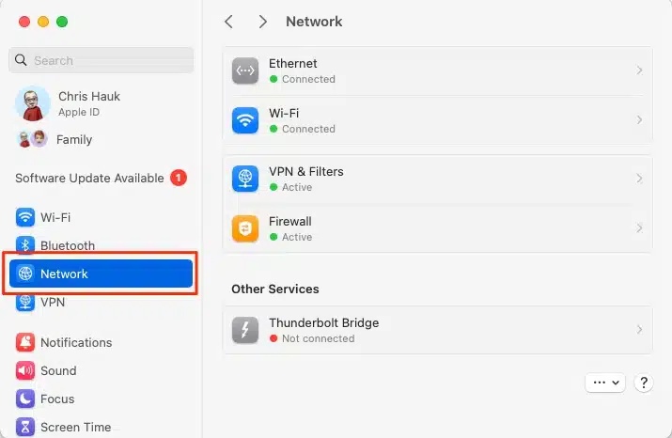
Task: Open Firewall settings with its chevron
Action: pyautogui.click(x=639, y=228)
